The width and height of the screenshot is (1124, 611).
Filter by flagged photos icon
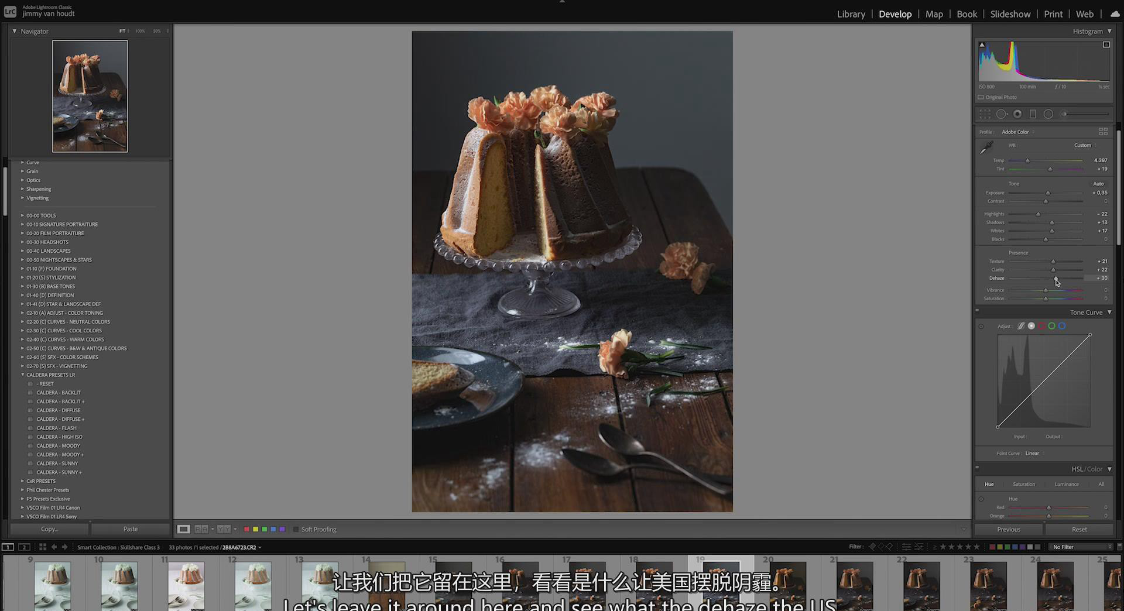pos(872,547)
